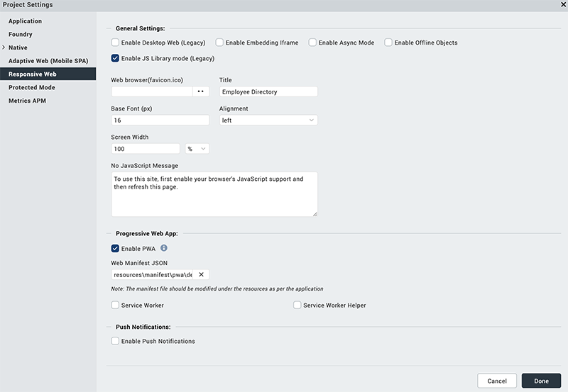Screen dimensions: 568x392
Task: Open the Alignment dropdown
Action: (x=268, y=121)
